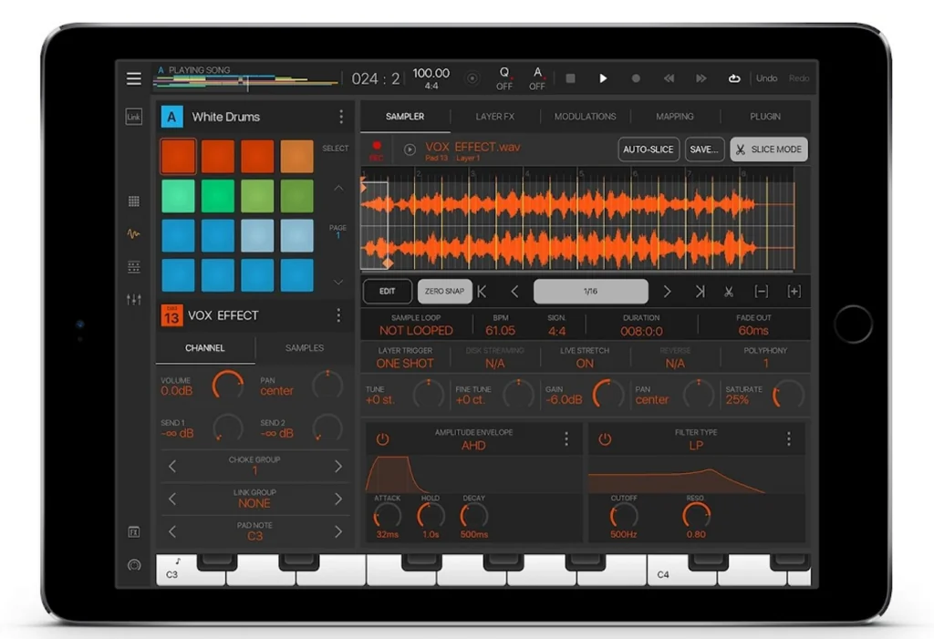Open the FX icon in sidebar
934x639 pixels.
coord(133,531)
